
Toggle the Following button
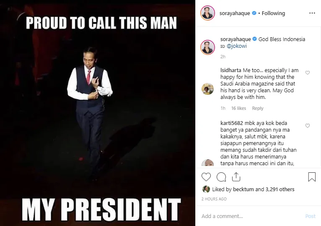(273, 13)
